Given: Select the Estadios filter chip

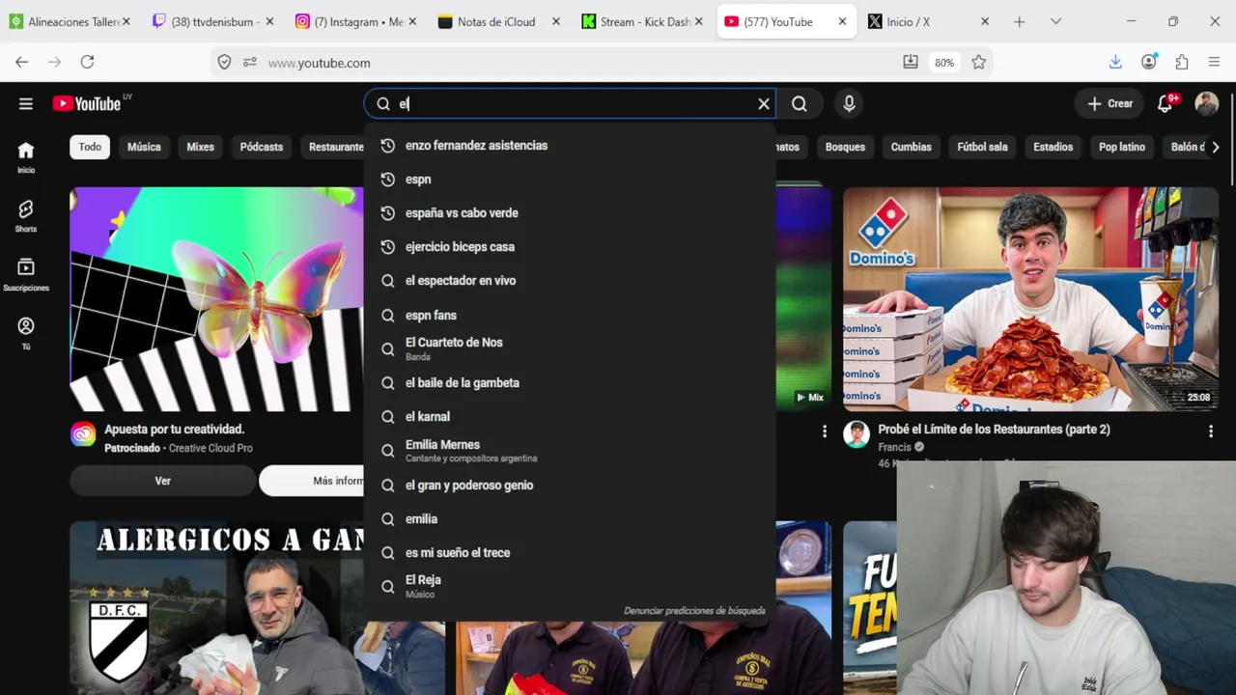Looking at the screenshot, I should (x=1053, y=147).
